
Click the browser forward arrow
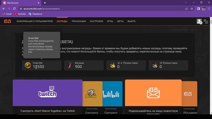click(9, 9)
